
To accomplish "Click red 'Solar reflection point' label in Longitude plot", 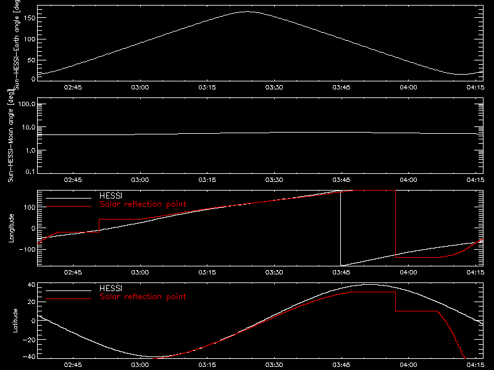I will coord(143,204).
